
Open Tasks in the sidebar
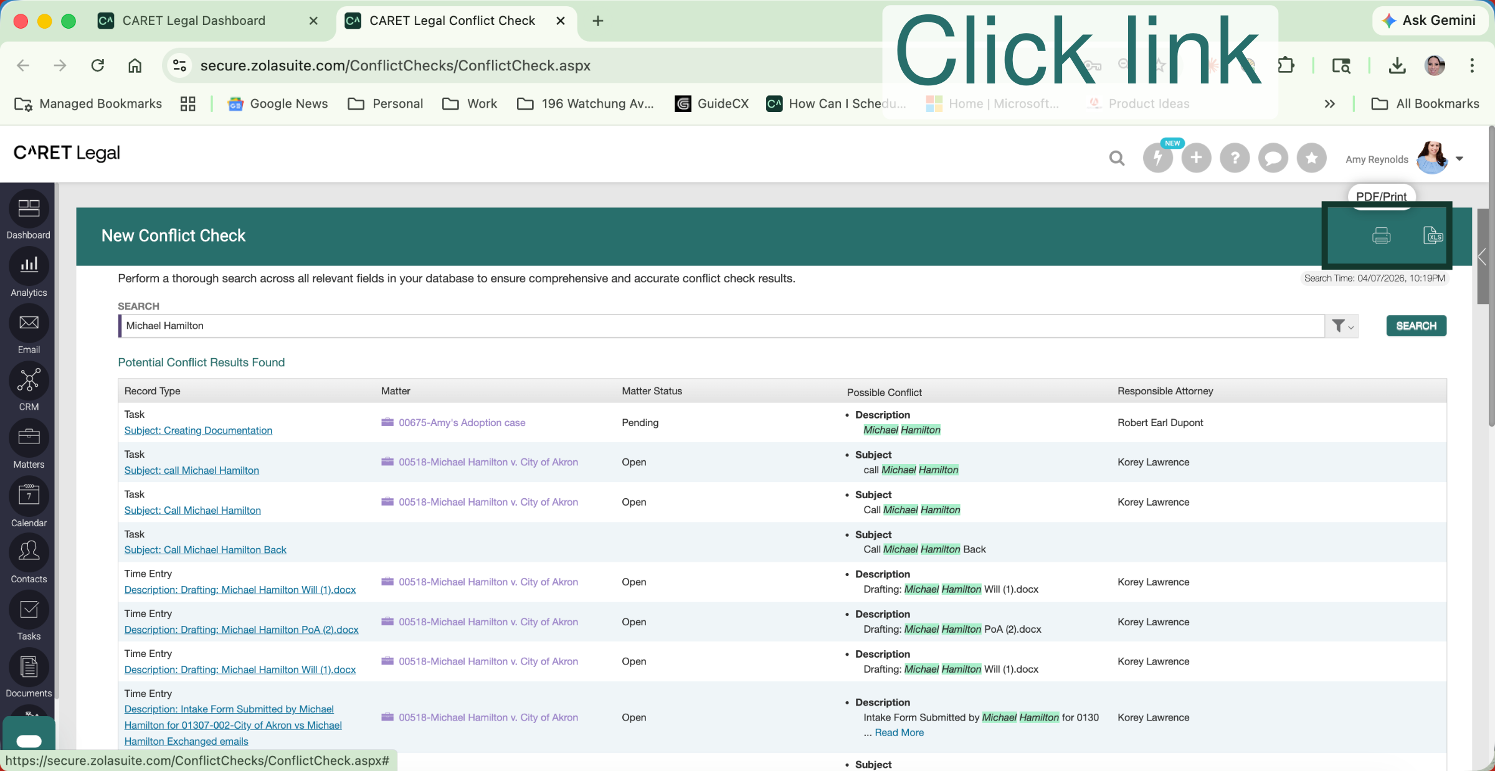click(x=29, y=610)
